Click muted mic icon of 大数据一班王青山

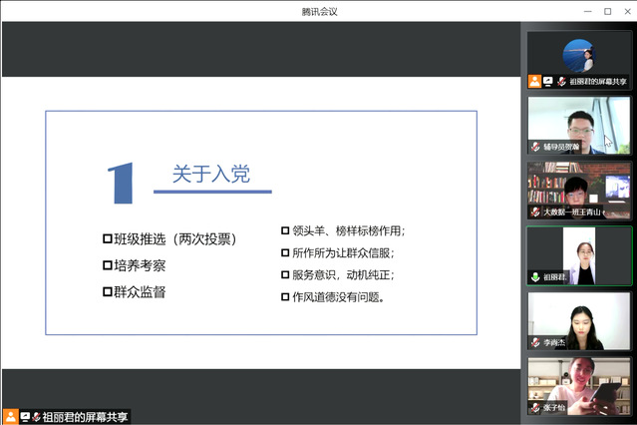pyautogui.click(x=535, y=212)
